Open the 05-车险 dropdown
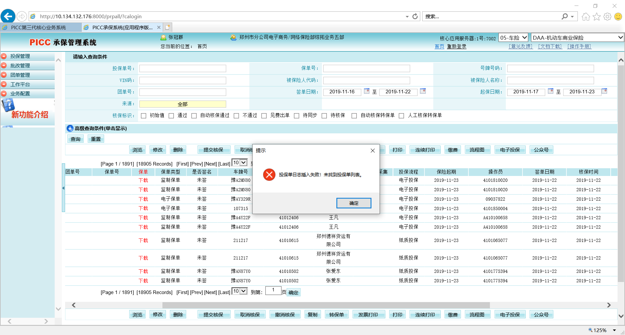Viewport: 625px width, 335px height. pos(513,38)
